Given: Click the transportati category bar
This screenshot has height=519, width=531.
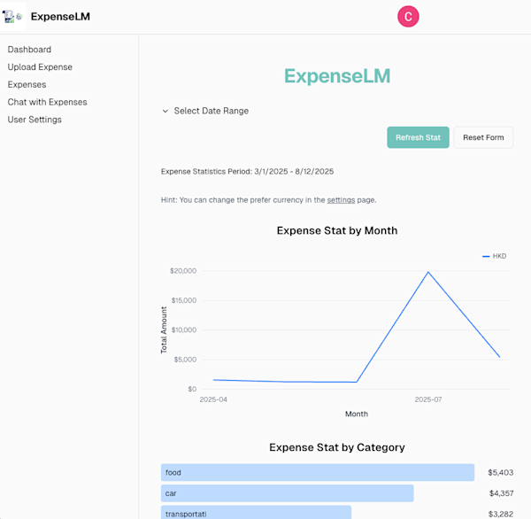Looking at the screenshot, I should [x=256, y=513].
